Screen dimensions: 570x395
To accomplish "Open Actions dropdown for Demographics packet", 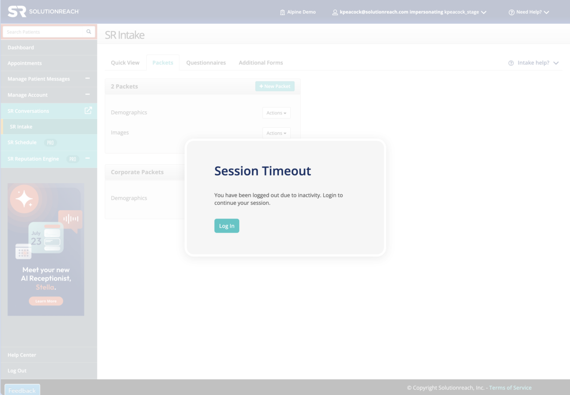I will pyautogui.click(x=277, y=113).
